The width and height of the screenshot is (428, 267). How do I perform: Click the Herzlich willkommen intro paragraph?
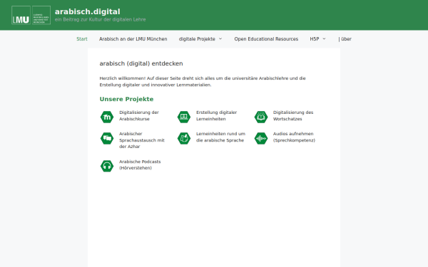(x=203, y=81)
